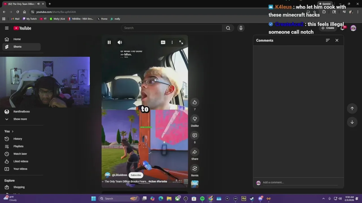
Task: Click the Create button
Action: [x=328, y=28]
